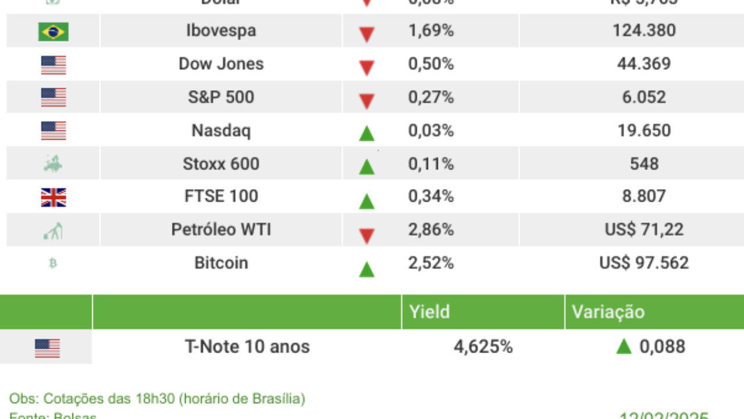Click the FTSE 100 change of 0,34%

[431, 197]
